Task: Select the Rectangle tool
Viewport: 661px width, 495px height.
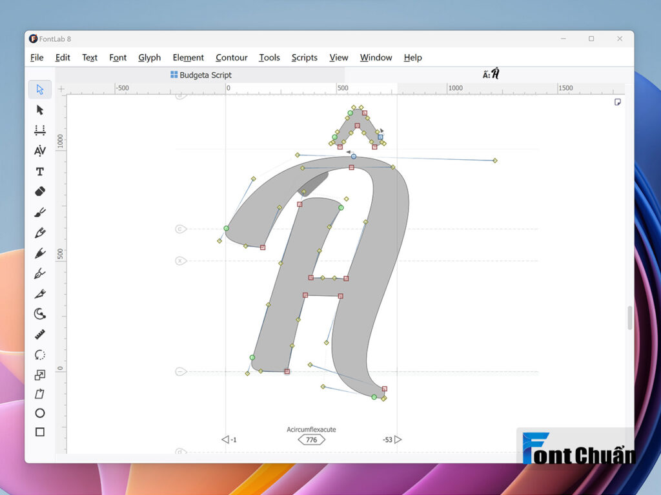Action: click(39, 432)
